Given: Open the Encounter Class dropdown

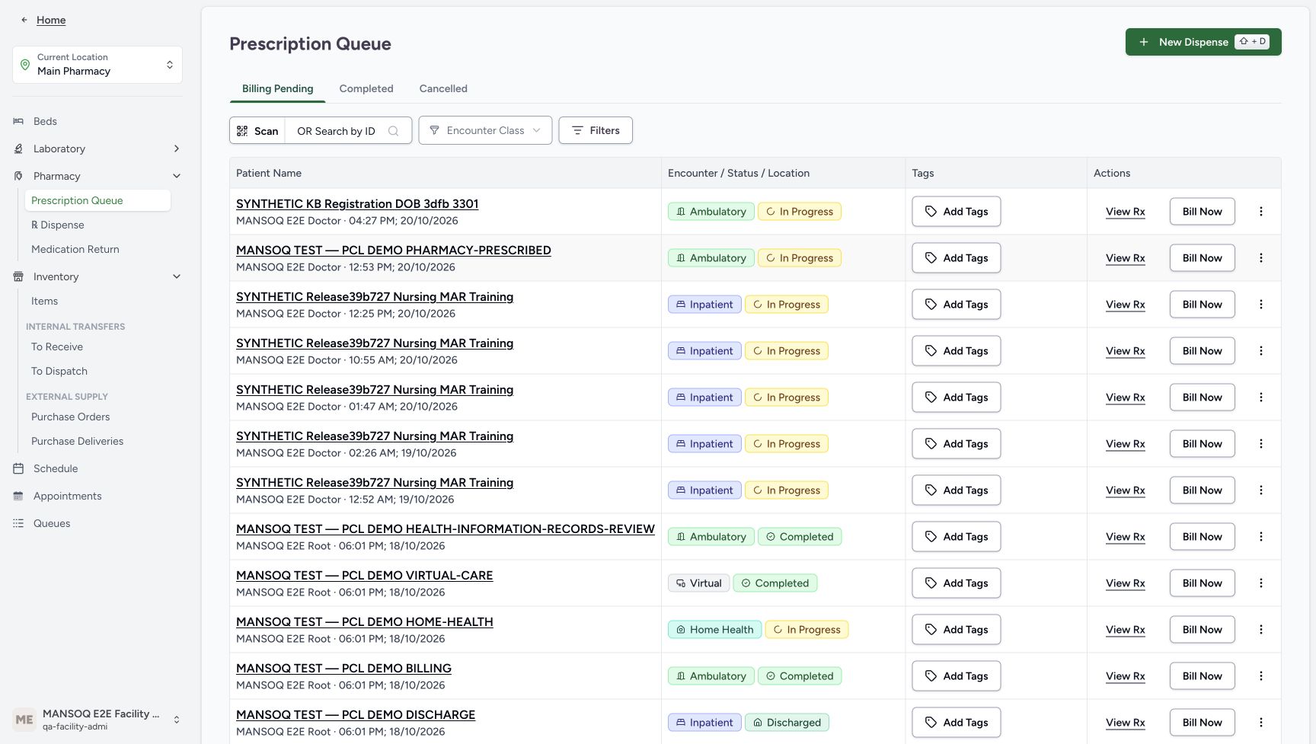Looking at the screenshot, I should (x=485, y=130).
